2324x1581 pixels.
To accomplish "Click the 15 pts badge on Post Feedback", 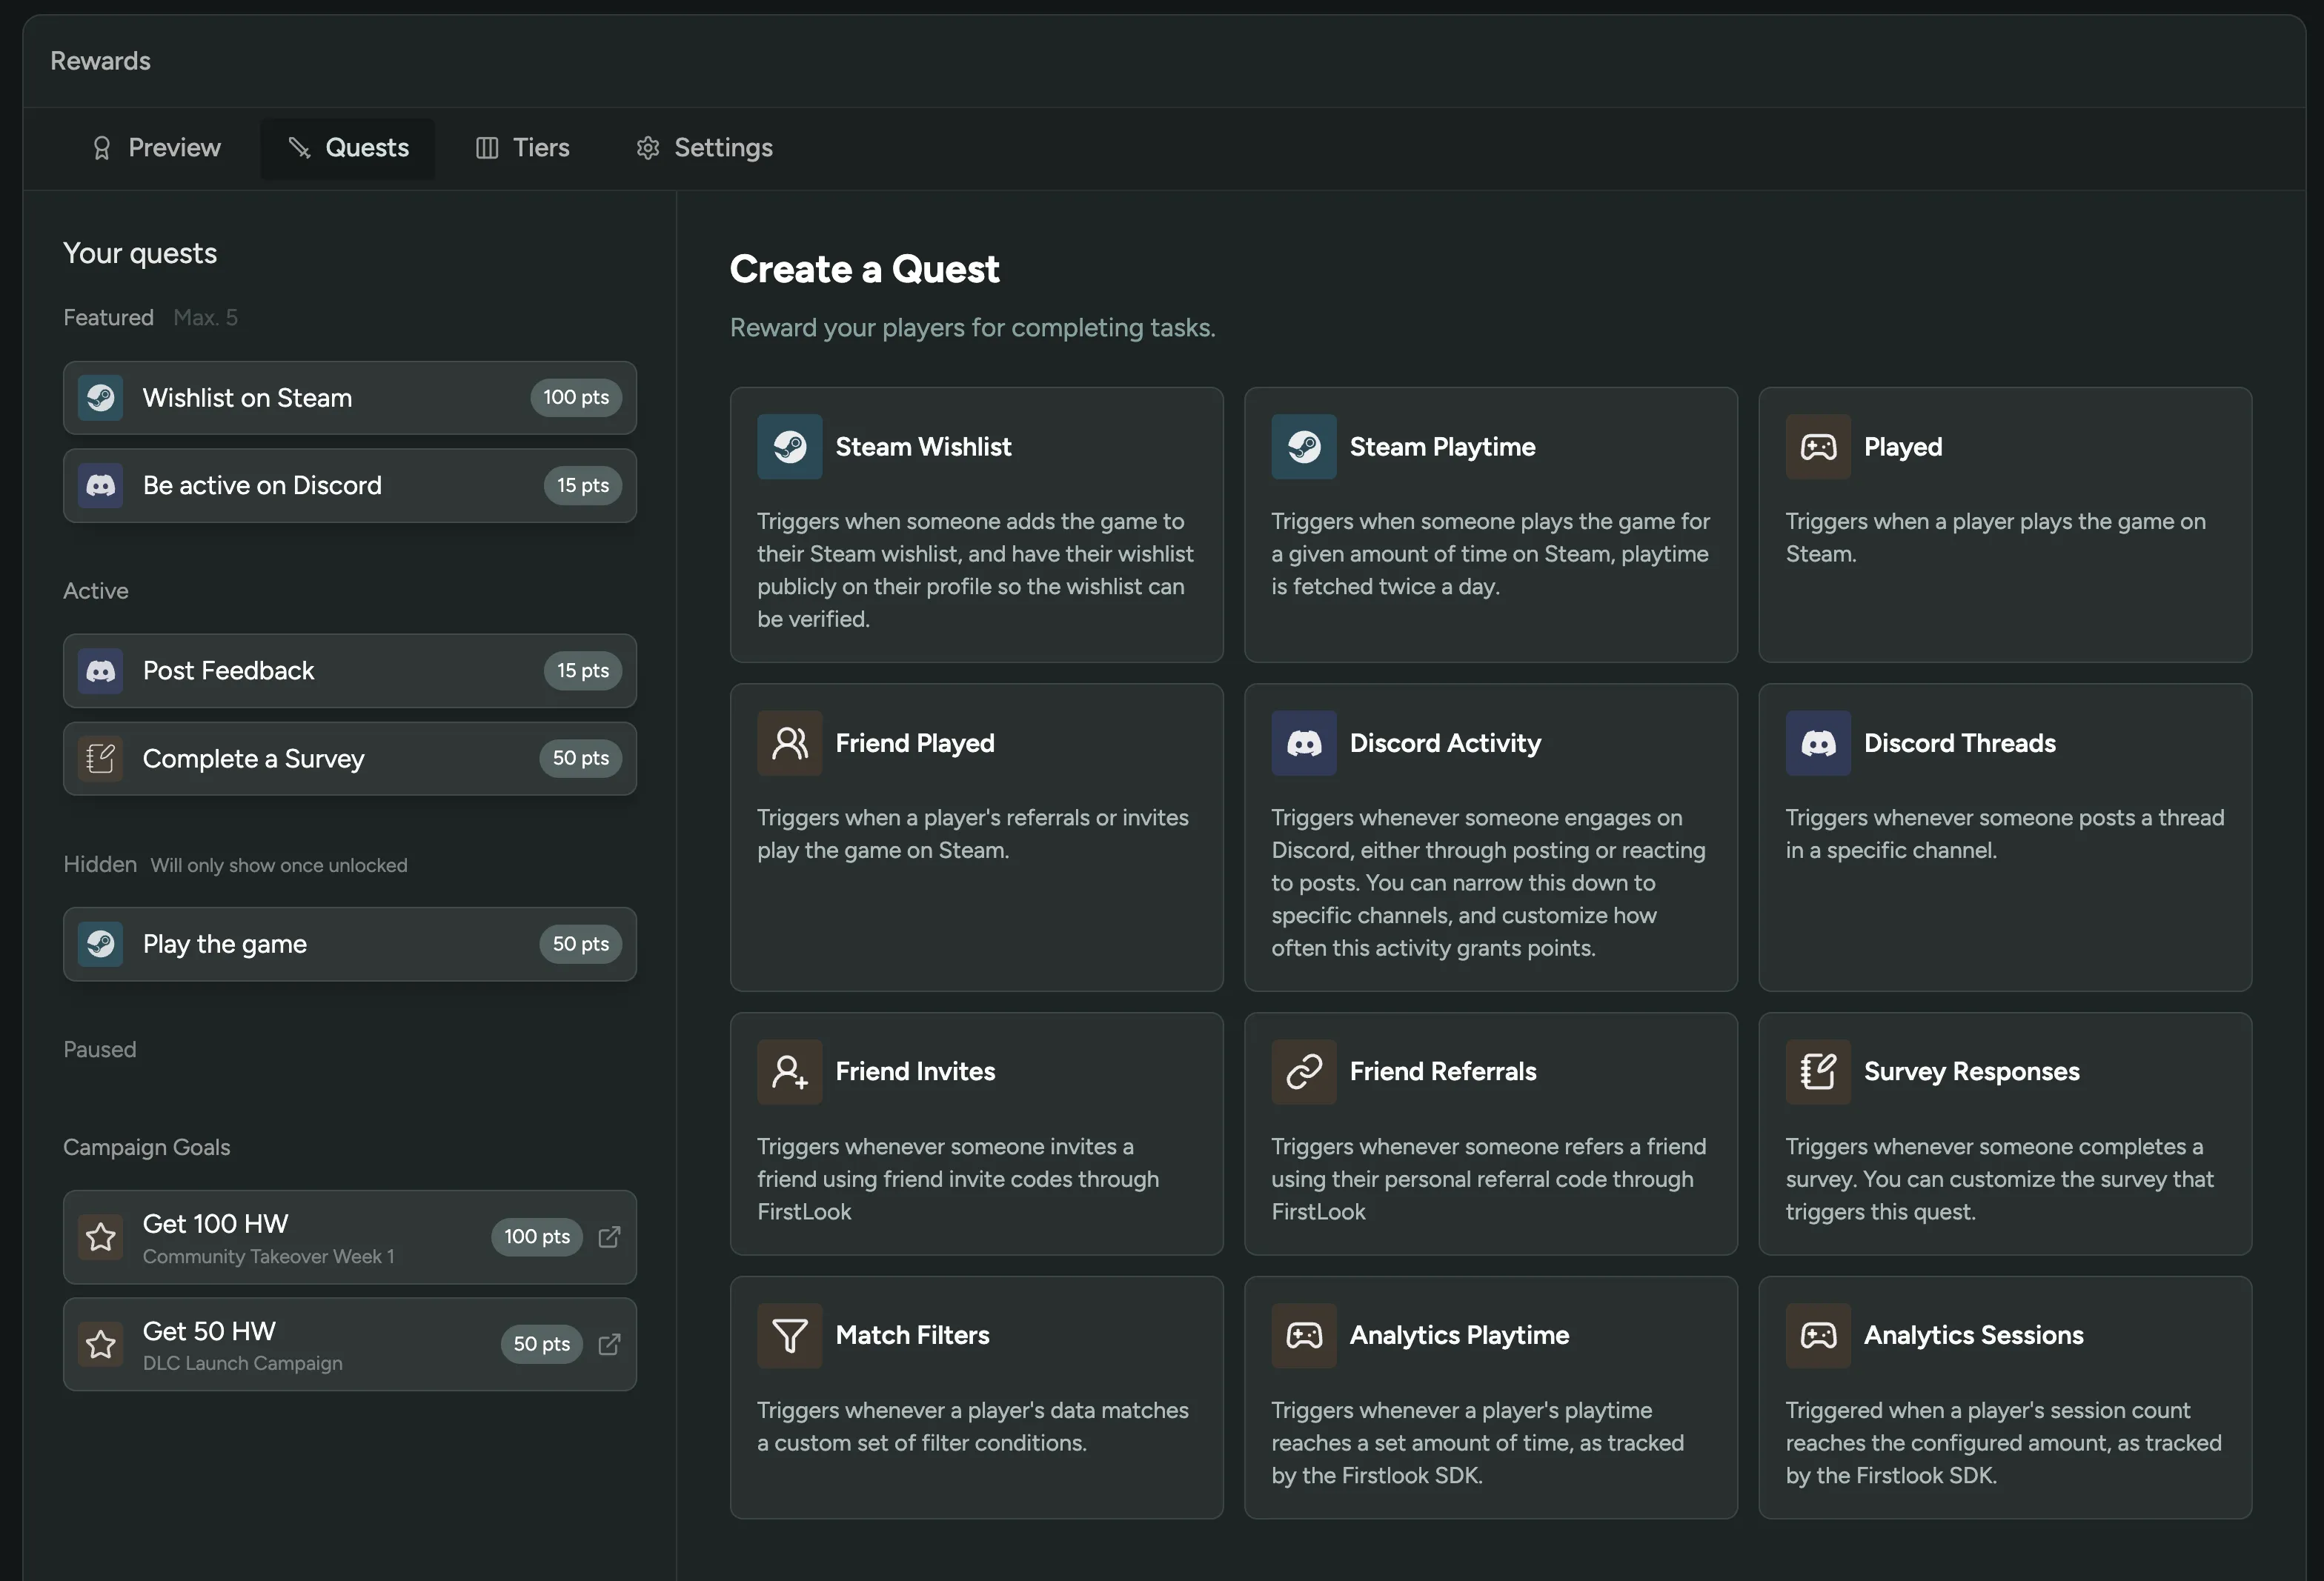I will (x=583, y=671).
